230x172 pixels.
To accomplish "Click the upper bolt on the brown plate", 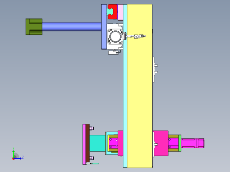I will click(x=92, y=128).
